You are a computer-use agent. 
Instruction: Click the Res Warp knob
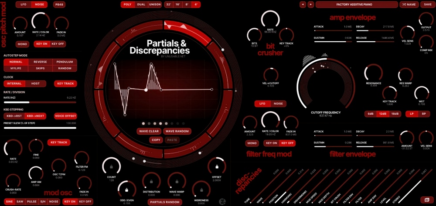[405, 75]
